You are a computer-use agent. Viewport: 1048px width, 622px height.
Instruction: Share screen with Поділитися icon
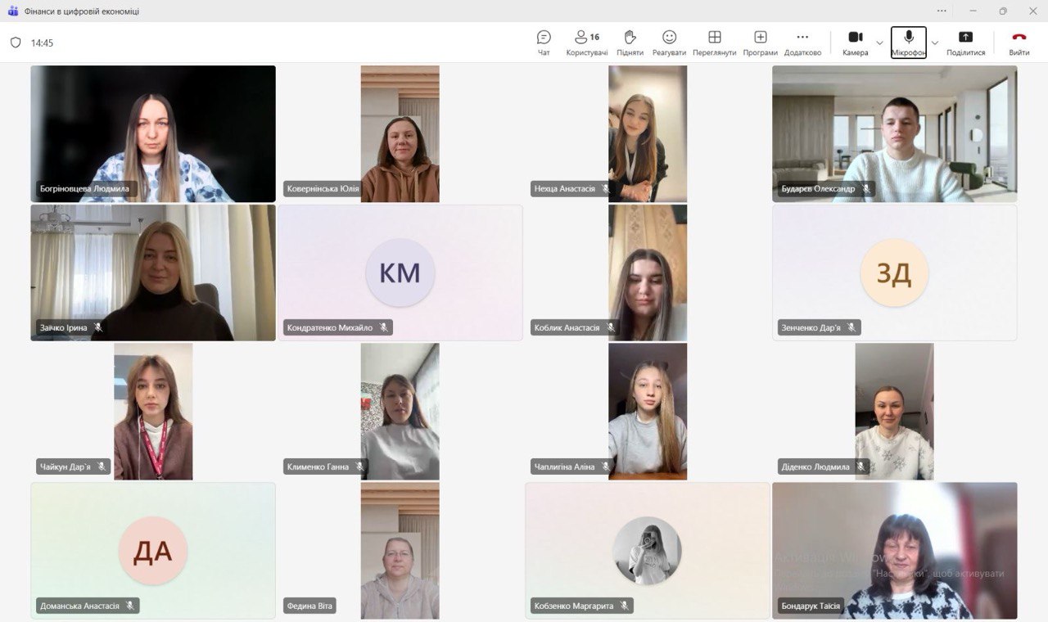tap(965, 43)
